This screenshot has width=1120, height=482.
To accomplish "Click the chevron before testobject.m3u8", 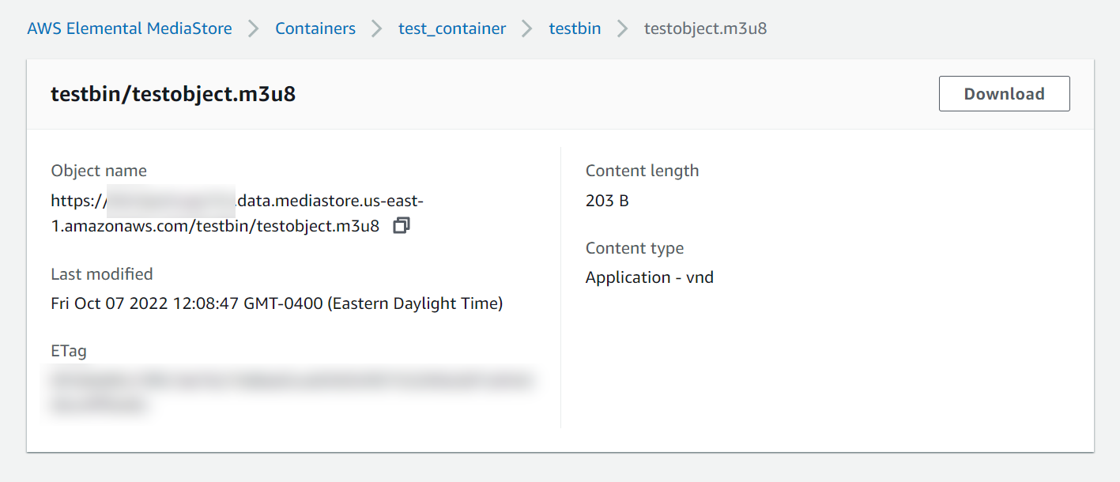I will coord(623,28).
